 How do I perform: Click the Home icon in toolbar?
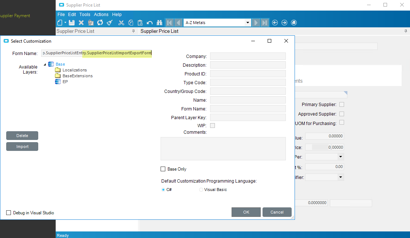coord(294,23)
